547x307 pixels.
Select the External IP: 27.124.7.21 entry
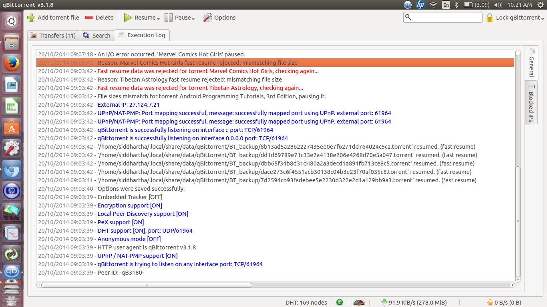click(275, 105)
